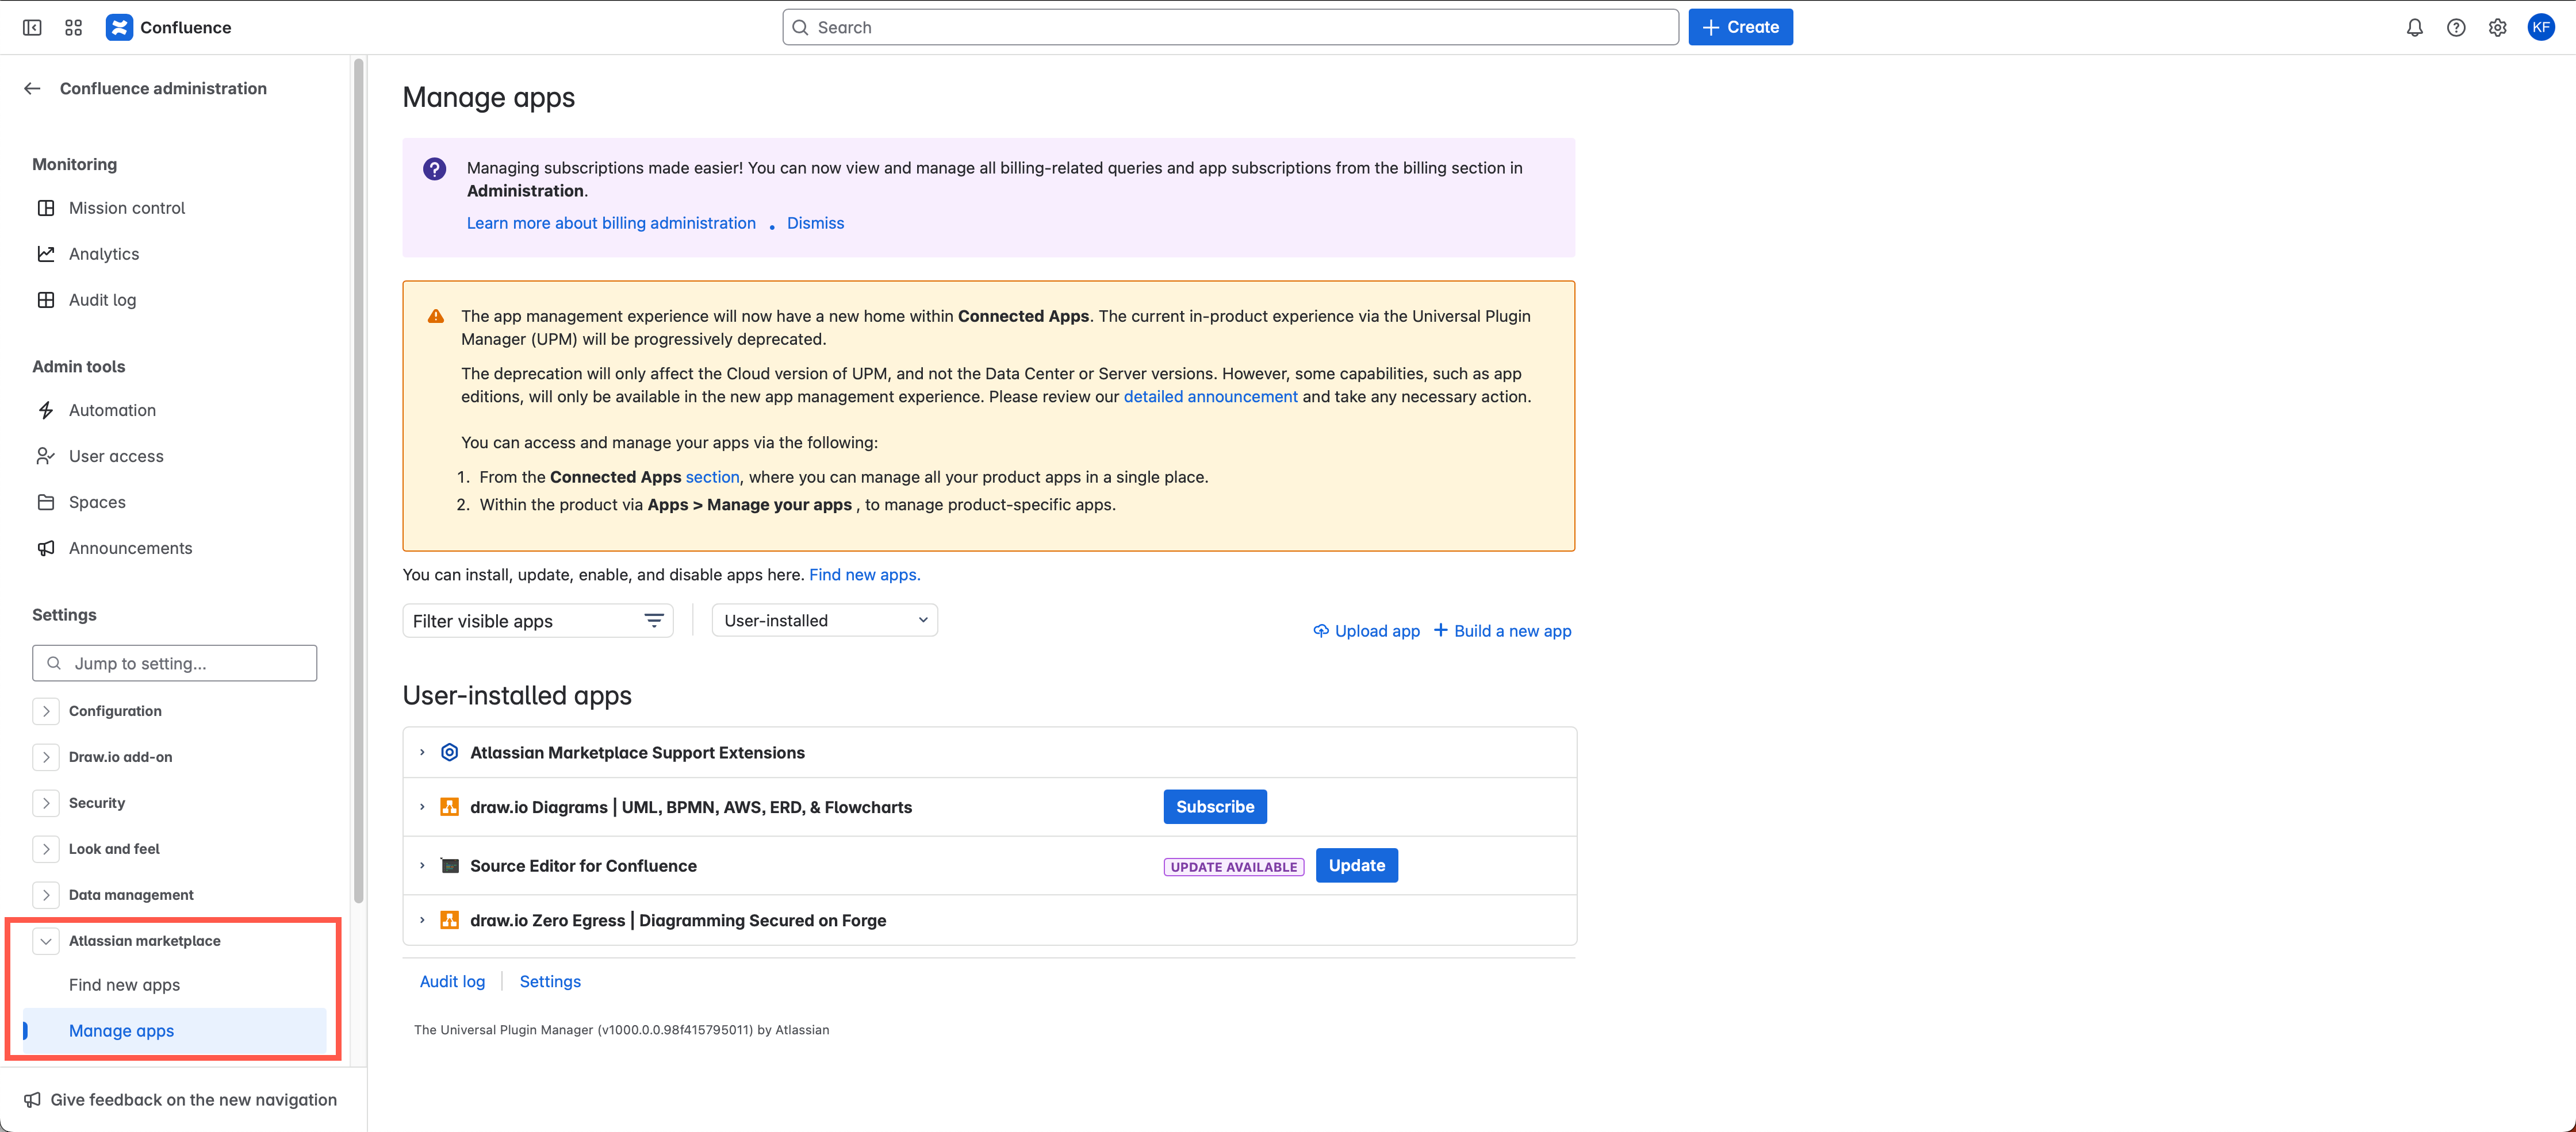This screenshot has height=1132, width=2576.
Task: Open the settings gear
Action: coord(2497,27)
